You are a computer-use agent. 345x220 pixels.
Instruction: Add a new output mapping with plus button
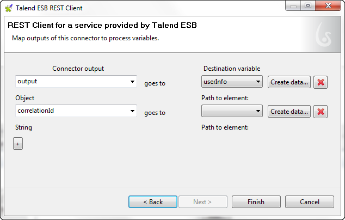18,144
